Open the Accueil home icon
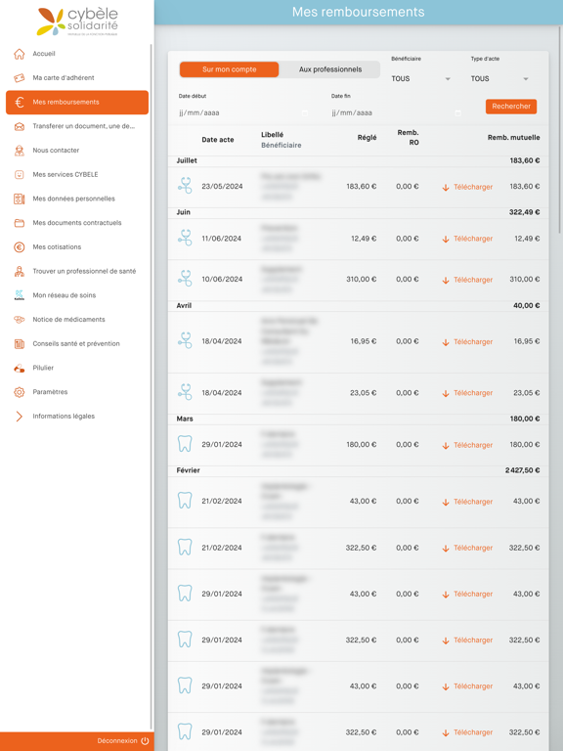Screen dimensions: 563x751 coord(20,54)
